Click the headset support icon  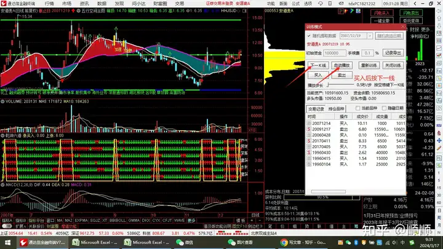320,4
